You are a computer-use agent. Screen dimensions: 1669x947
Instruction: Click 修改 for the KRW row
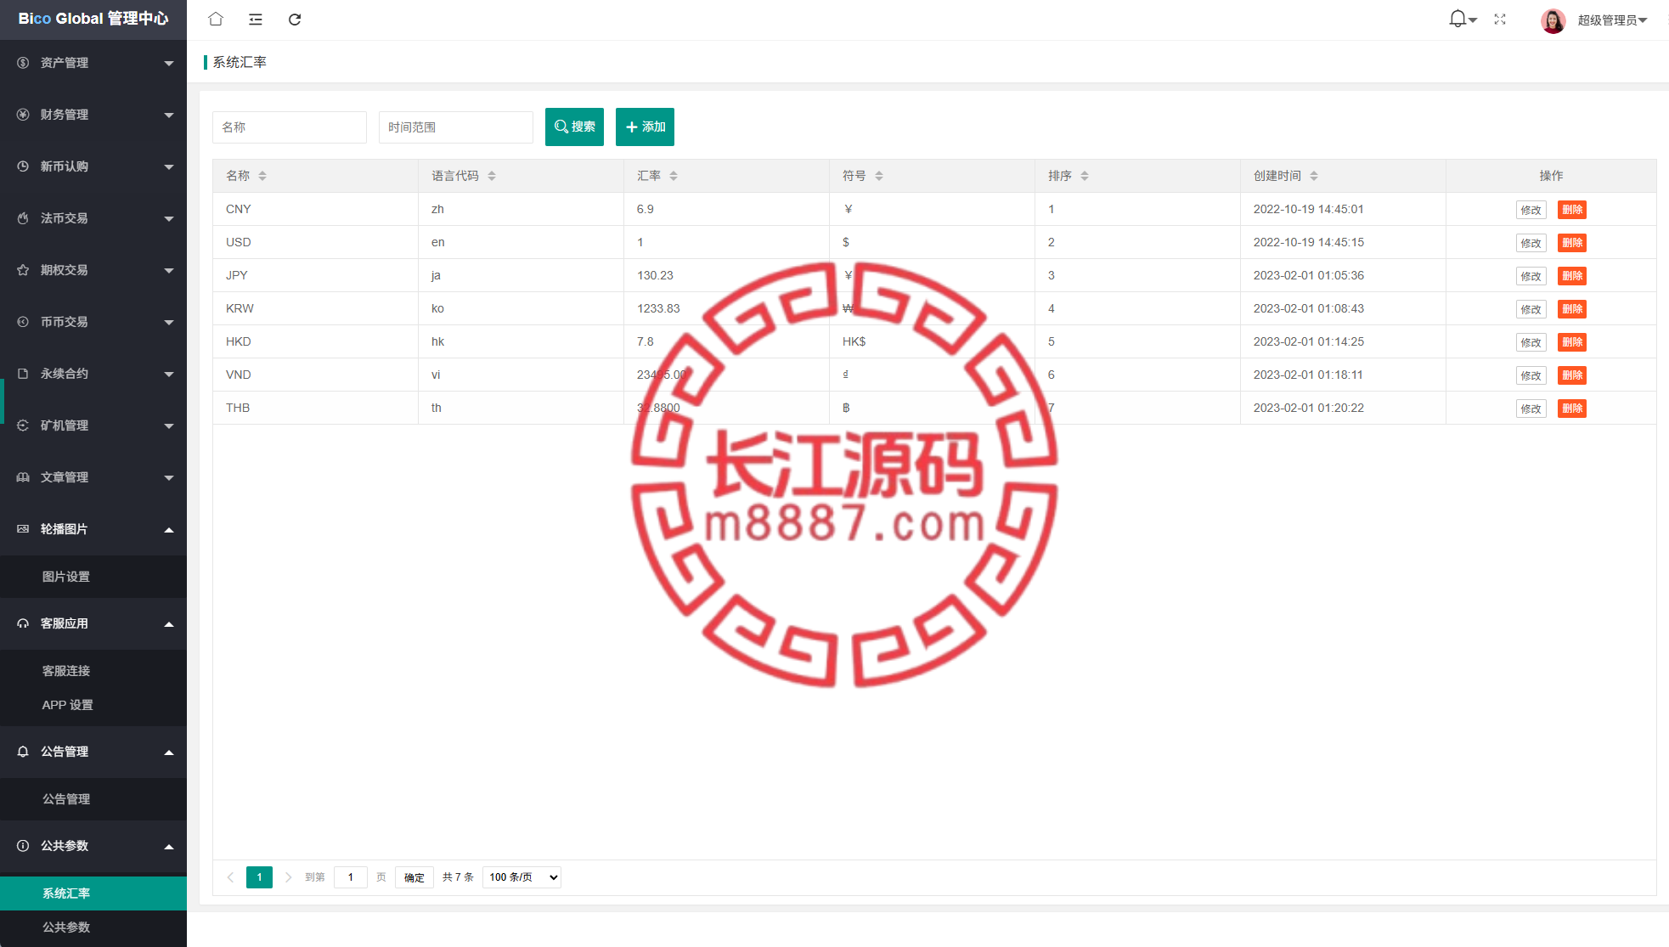(1531, 309)
